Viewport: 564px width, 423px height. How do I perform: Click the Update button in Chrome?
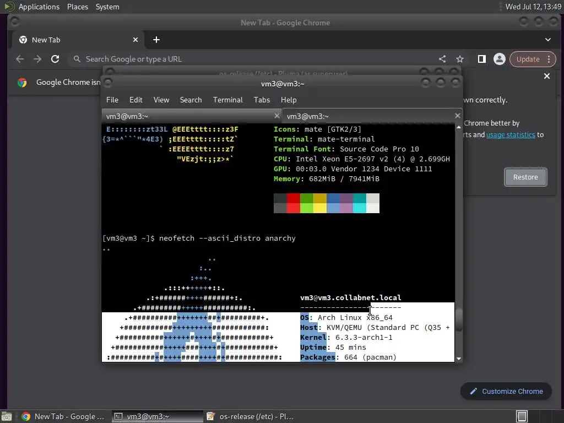(528, 59)
